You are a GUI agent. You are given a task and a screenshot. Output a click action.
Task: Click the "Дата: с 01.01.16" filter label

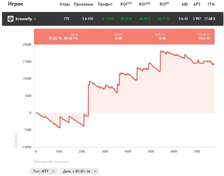pos(76,171)
